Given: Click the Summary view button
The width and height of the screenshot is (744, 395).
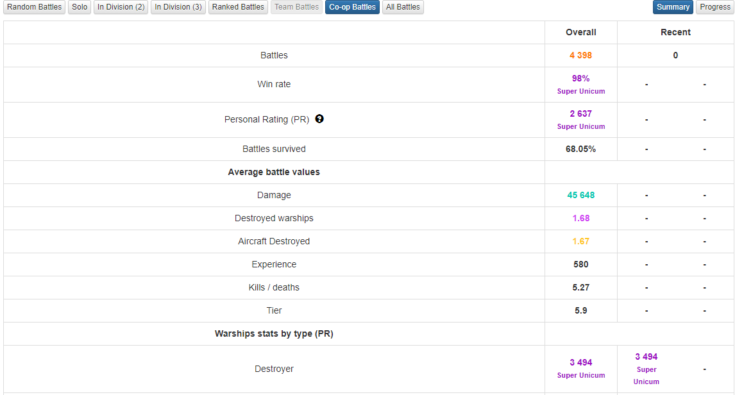Looking at the screenshot, I should point(673,7).
